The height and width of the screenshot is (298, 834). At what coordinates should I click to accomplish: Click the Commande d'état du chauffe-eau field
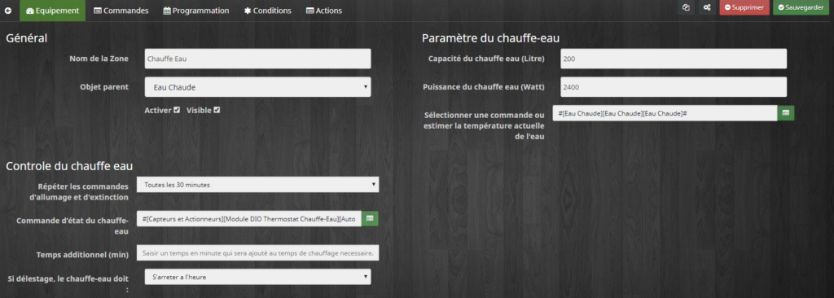[249, 219]
